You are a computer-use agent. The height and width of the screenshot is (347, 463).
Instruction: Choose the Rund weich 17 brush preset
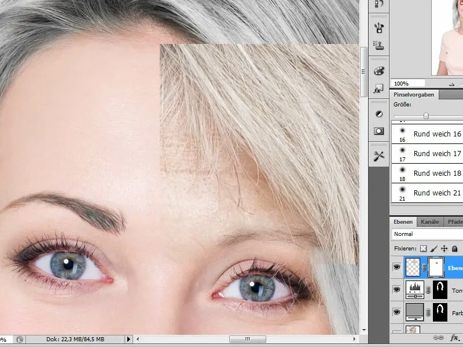[x=427, y=154]
